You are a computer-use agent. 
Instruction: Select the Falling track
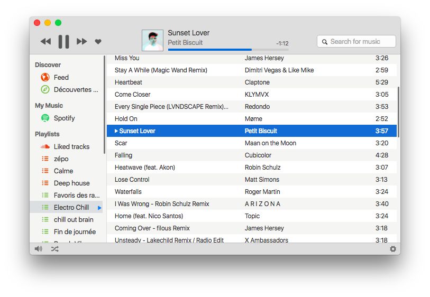coord(252,155)
